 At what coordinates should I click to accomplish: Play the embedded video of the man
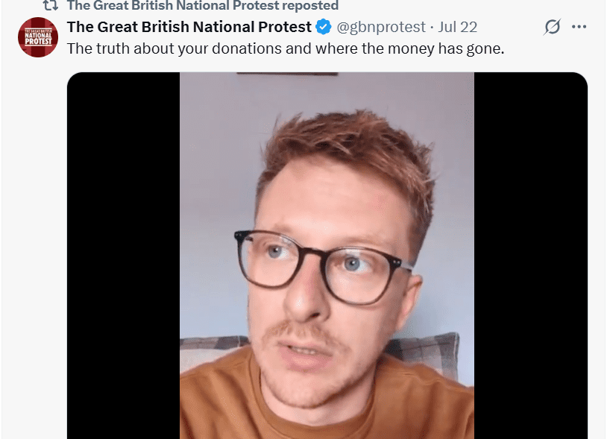coord(327,253)
